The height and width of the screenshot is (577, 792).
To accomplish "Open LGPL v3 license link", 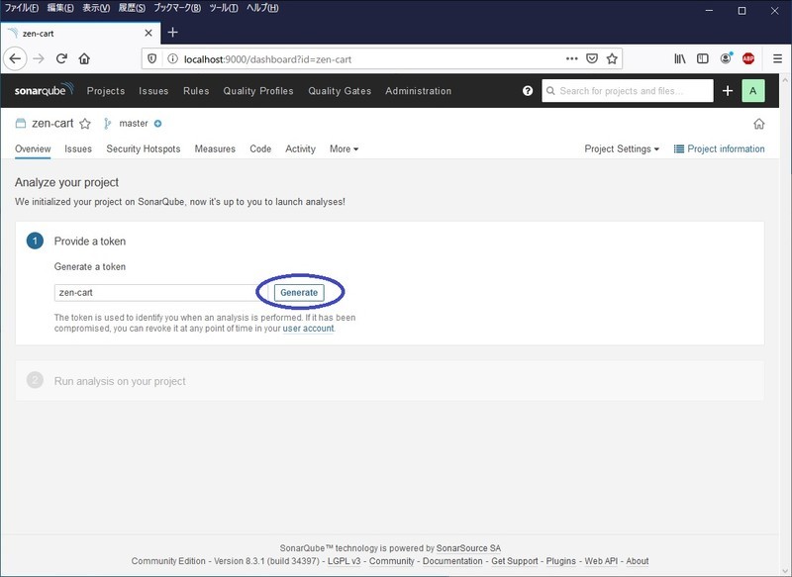I will 344,561.
